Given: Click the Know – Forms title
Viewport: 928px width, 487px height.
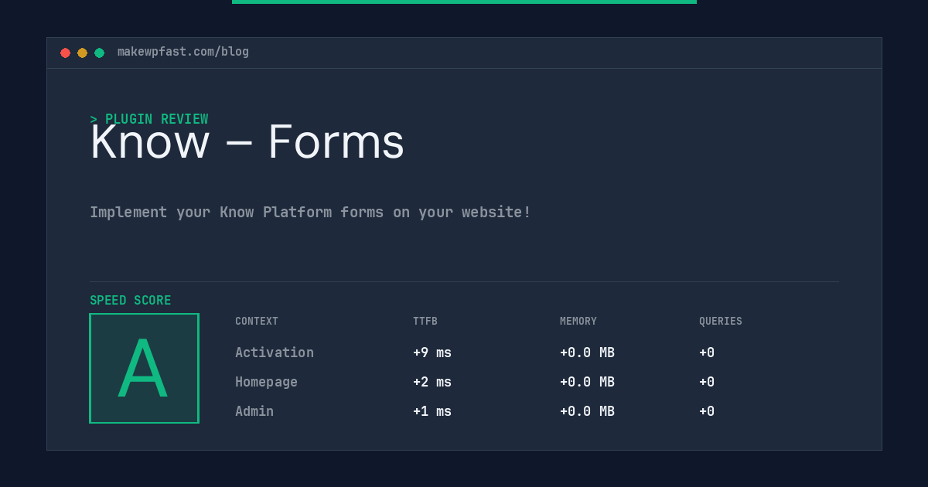Looking at the screenshot, I should click(x=247, y=142).
